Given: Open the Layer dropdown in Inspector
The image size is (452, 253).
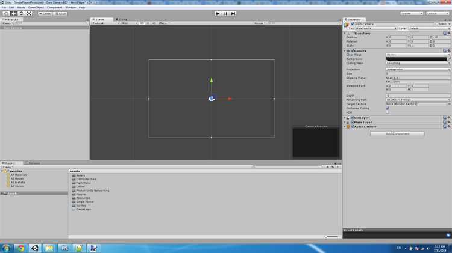Looking at the screenshot, I should coord(429,28).
